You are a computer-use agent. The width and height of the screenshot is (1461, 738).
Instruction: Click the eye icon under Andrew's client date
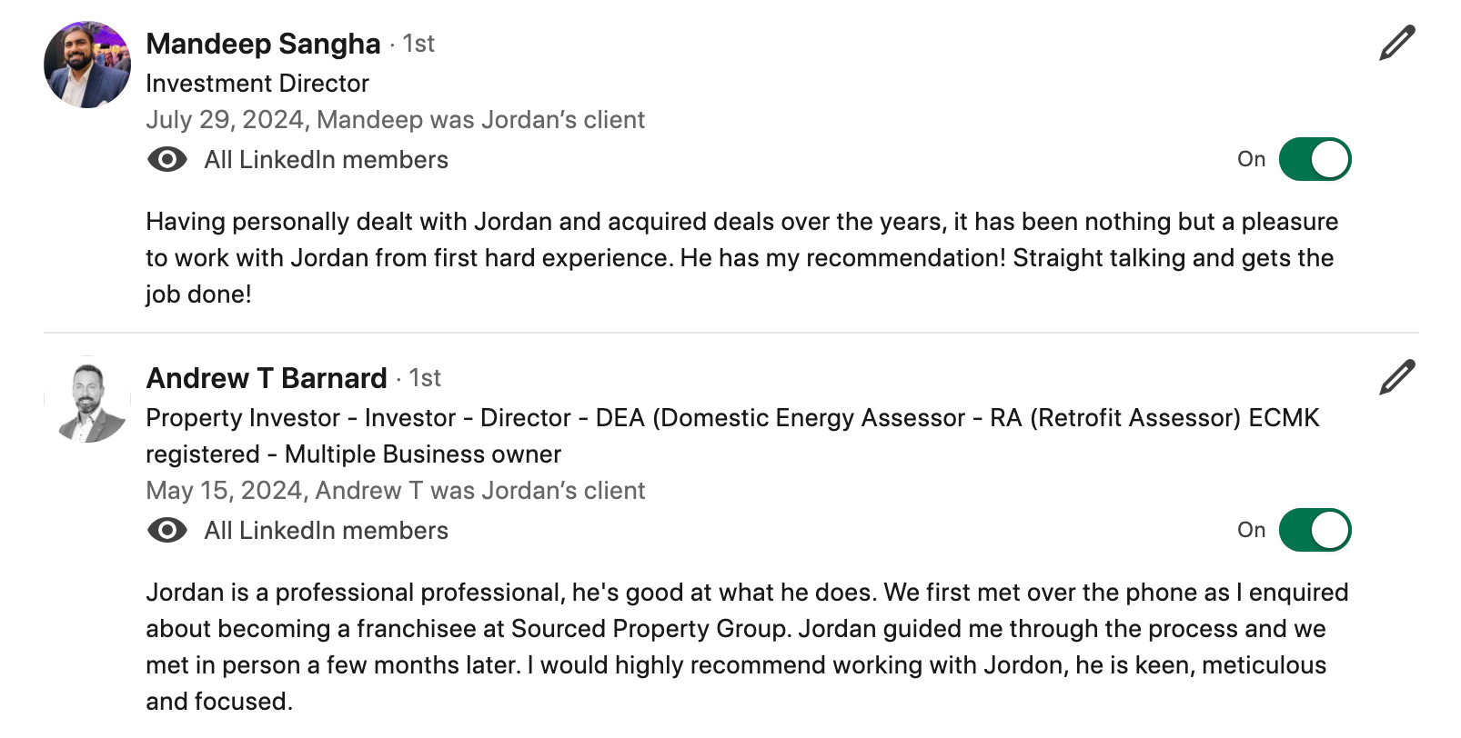point(167,531)
